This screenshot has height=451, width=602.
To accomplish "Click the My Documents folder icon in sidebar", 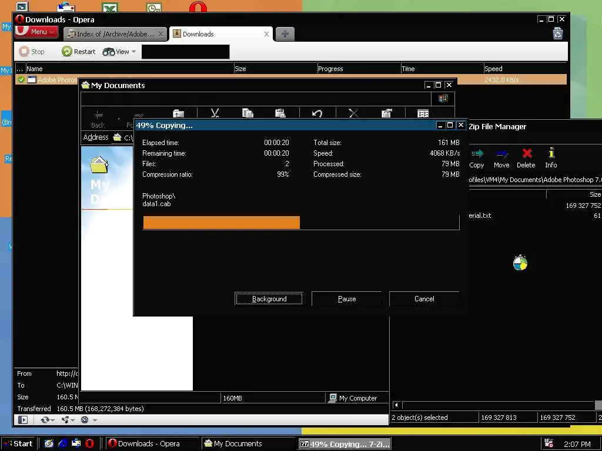I will [x=99, y=165].
